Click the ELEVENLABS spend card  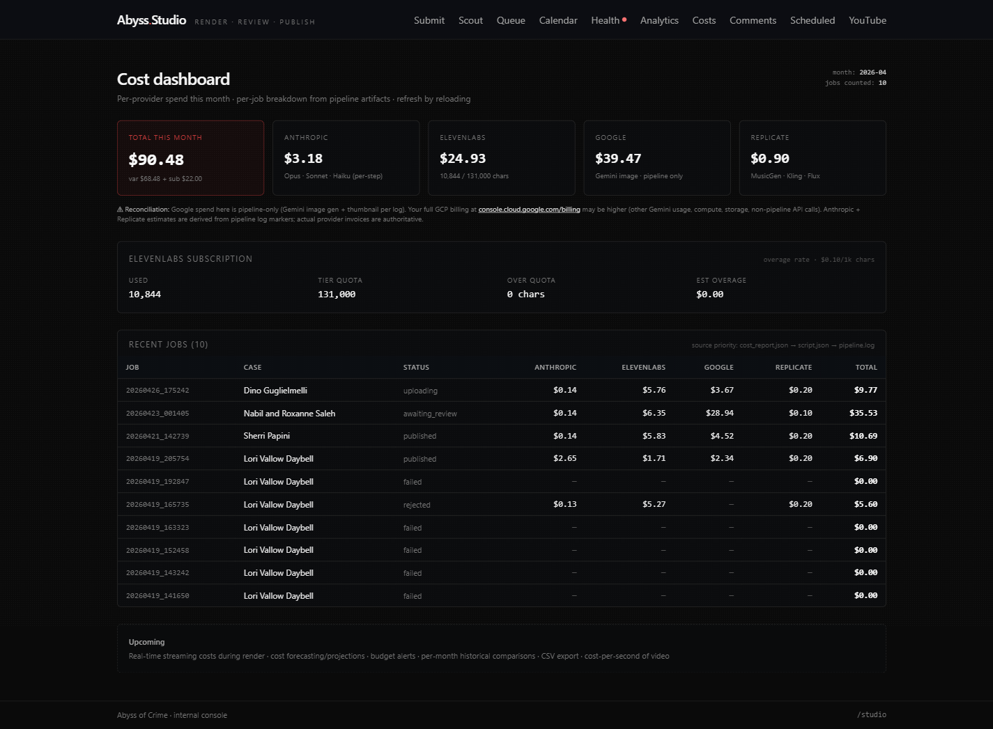[x=501, y=158]
